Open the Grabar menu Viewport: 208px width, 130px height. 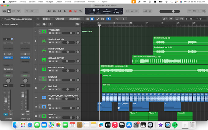59,2
